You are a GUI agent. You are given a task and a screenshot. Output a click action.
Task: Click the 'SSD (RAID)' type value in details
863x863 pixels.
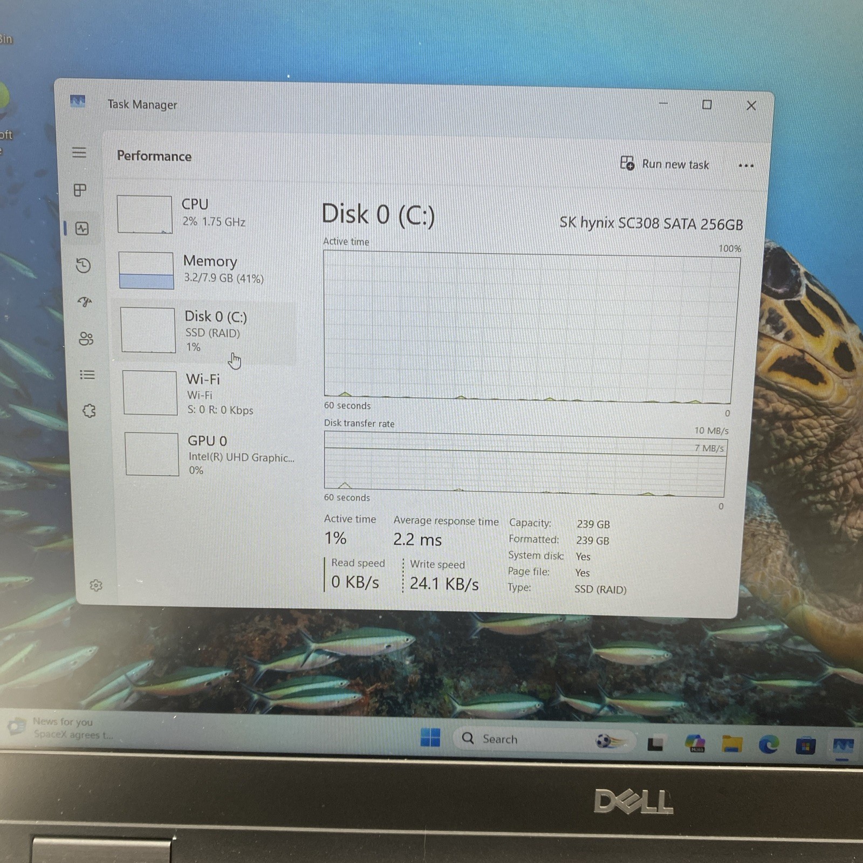600,590
